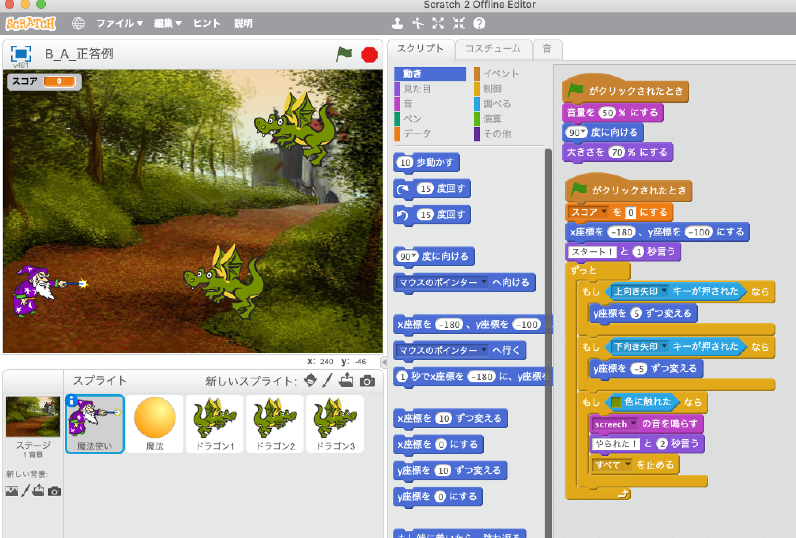Open the 上向き矢印 key dropdown

click(664, 291)
